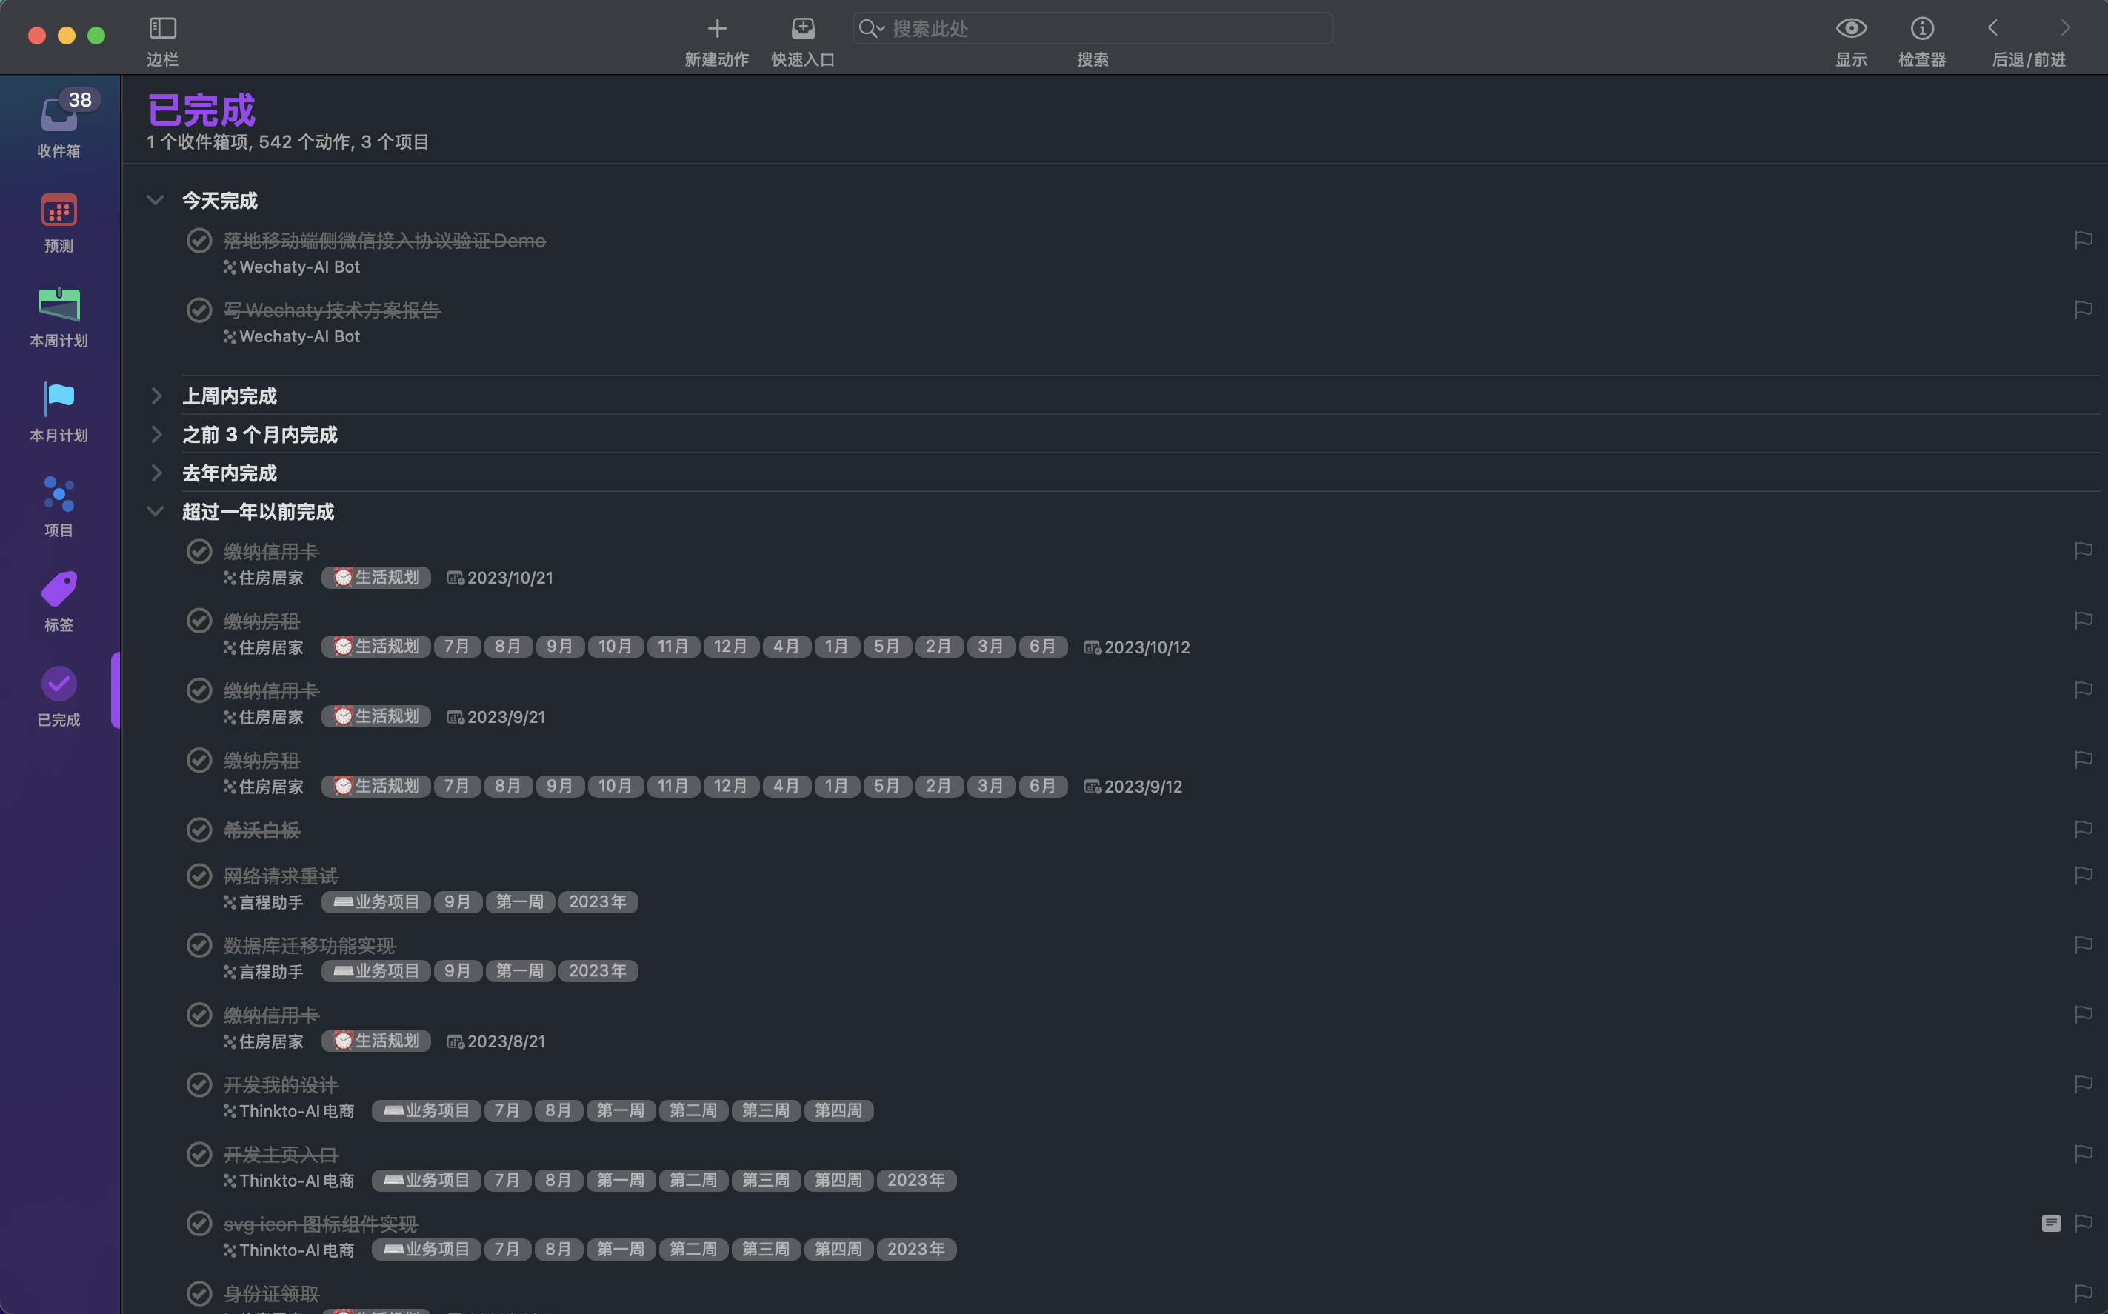This screenshot has height=1314, width=2108.
Task: Click the search magnifier dropdown icon
Action: click(872, 29)
